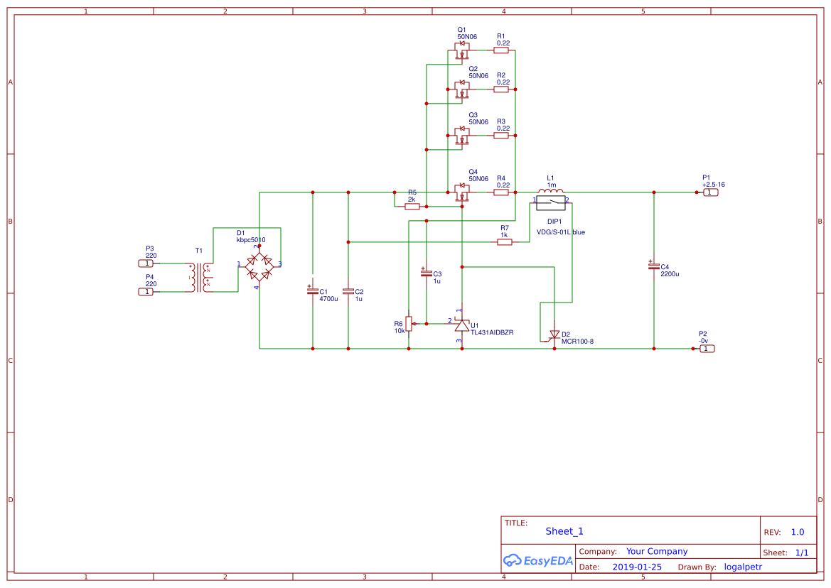Select the 0.22 ohm resistor R1

[x=503, y=50]
